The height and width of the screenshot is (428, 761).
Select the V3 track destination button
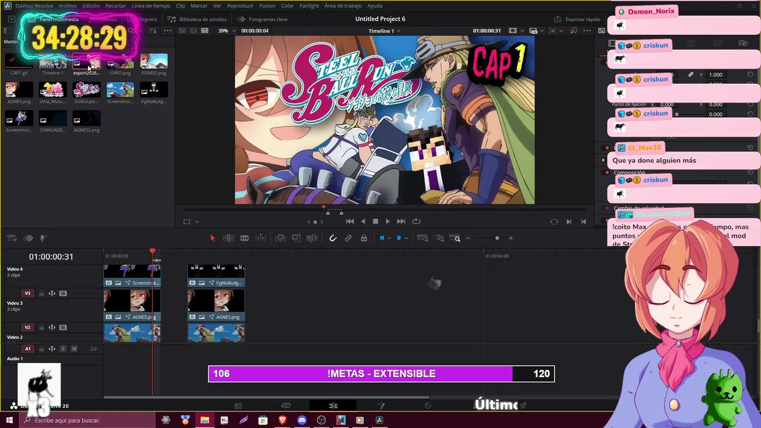[x=27, y=293]
